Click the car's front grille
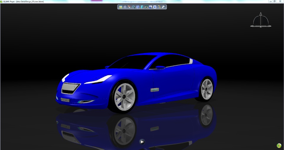This screenshot has width=284, height=150. tap(71, 88)
